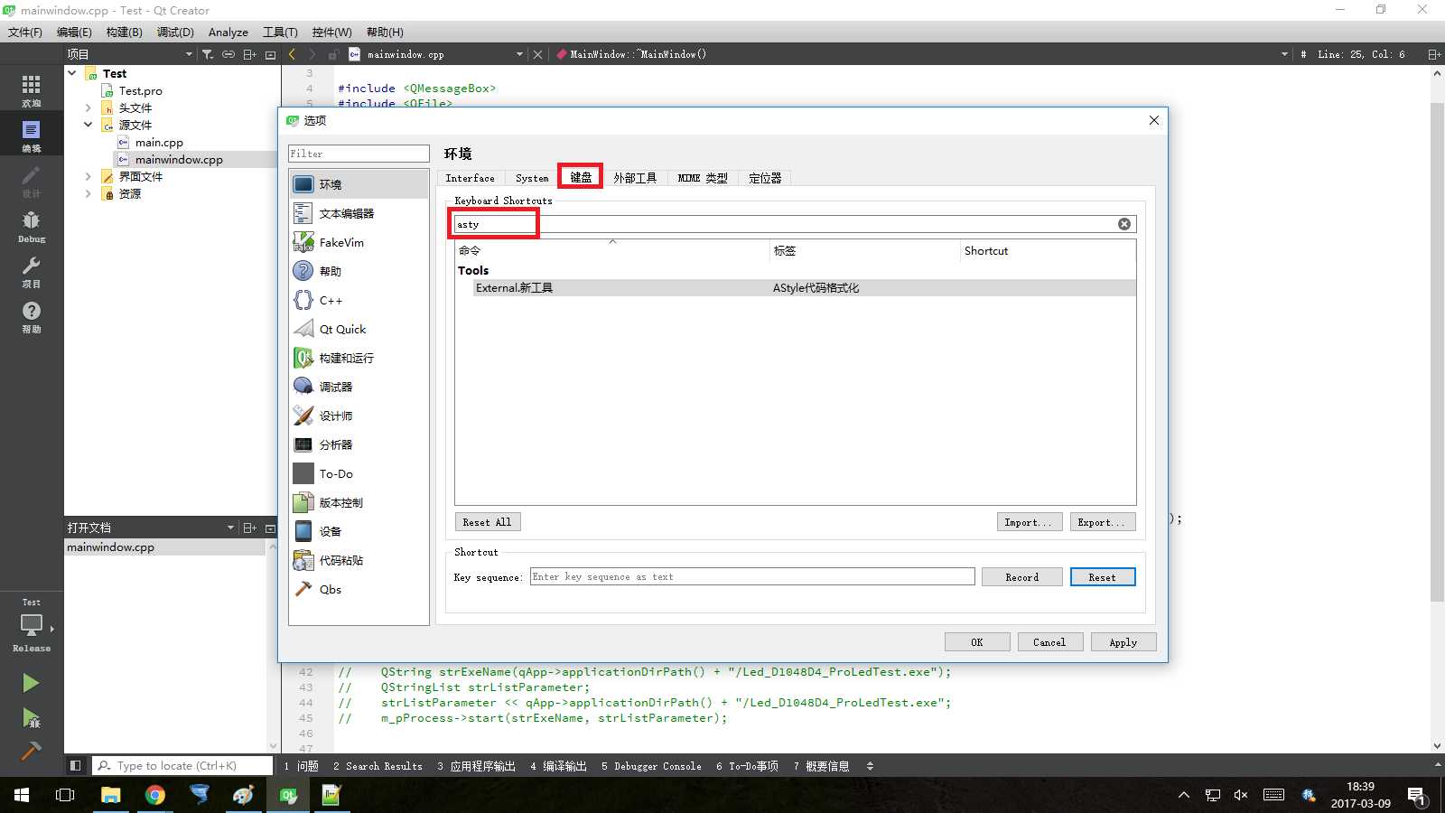Screen dimensions: 1445x813
Task: Start debugging with bug play icon
Action: tap(31, 718)
